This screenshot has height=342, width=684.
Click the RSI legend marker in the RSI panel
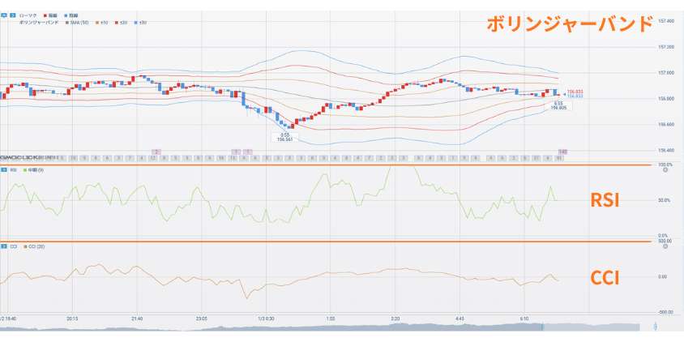[x=24, y=170]
